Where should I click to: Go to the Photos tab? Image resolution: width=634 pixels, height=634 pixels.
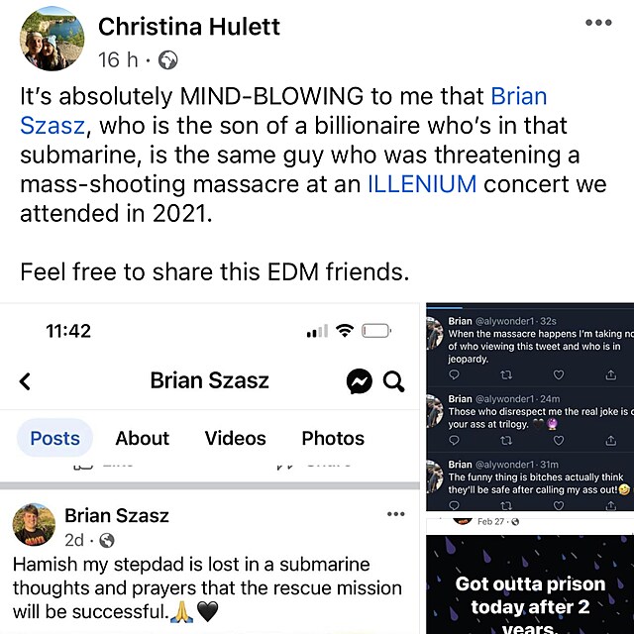click(x=333, y=438)
